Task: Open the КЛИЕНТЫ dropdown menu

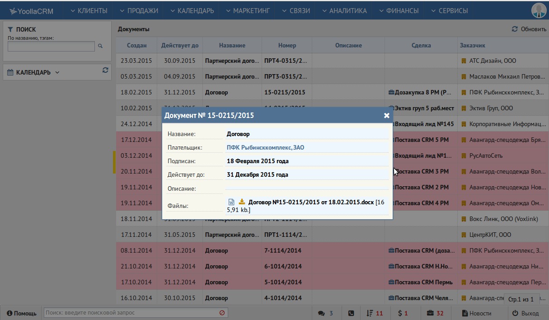Action: click(89, 10)
